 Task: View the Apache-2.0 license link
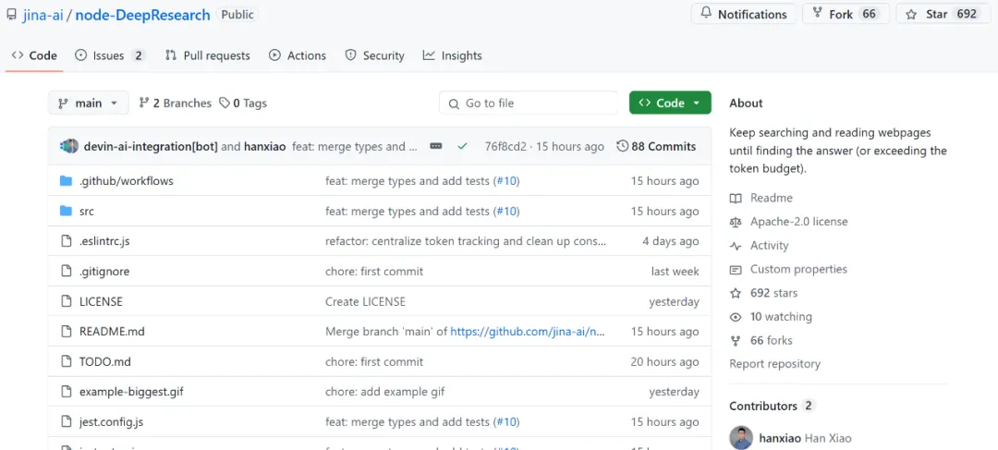point(788,222)
